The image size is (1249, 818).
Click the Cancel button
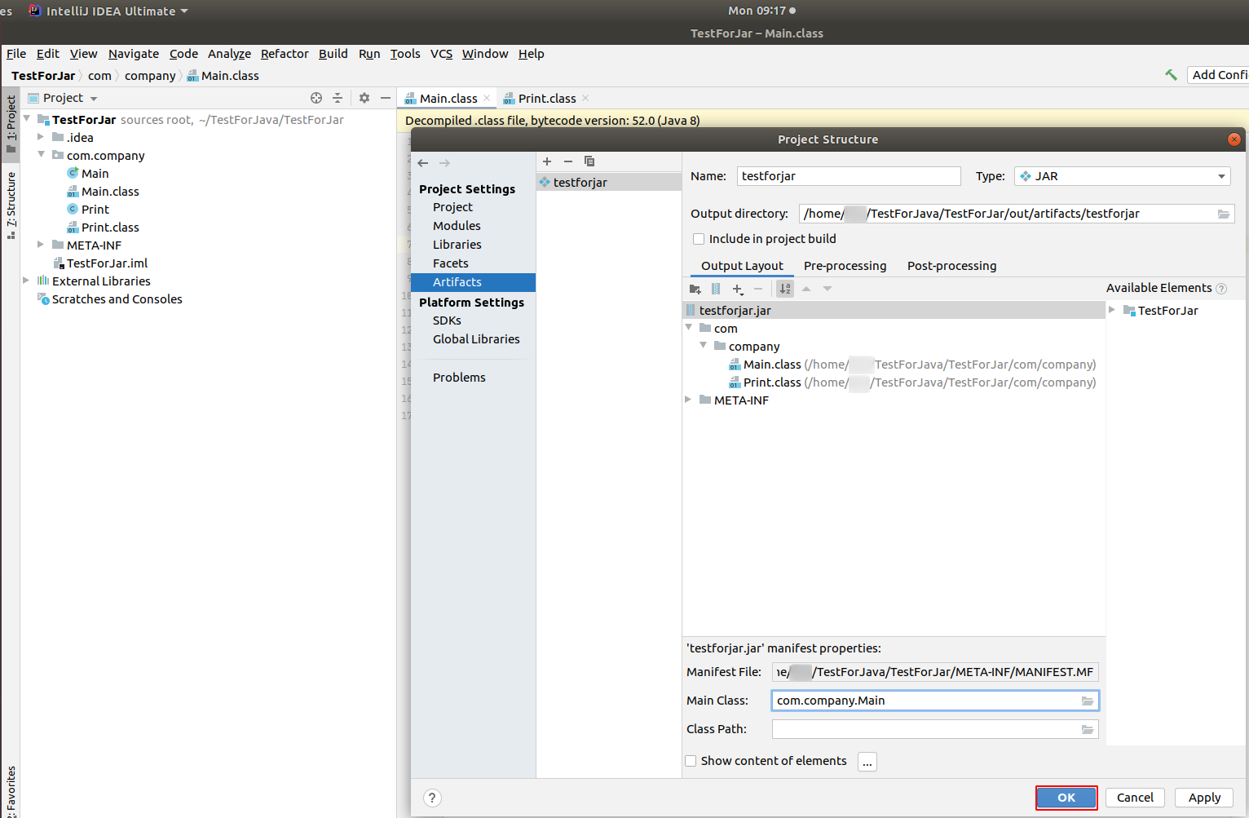point(1135,798)
